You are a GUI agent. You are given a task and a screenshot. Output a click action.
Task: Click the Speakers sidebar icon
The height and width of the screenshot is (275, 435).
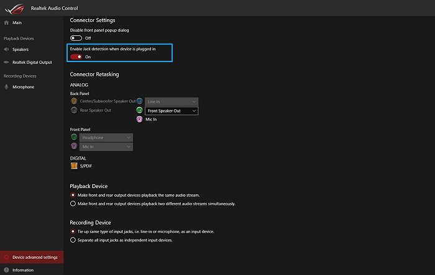click(6, 49)
